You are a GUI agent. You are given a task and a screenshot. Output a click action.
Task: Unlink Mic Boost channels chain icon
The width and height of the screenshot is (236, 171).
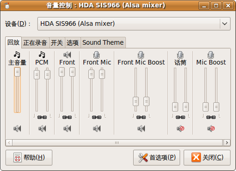point(211,118)
